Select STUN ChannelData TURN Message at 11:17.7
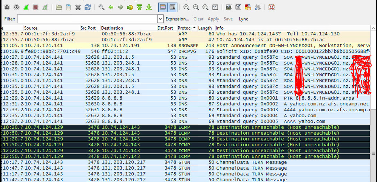Screen dimensions: 377x182 coord(185,174)
